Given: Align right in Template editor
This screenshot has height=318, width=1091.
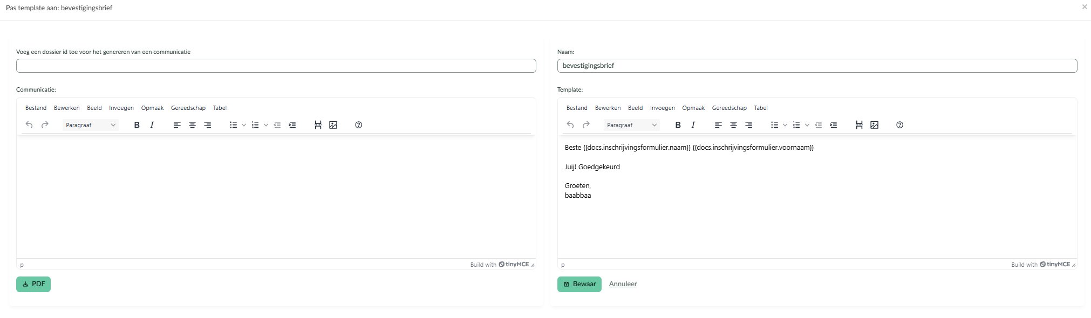Looking at the screenshot, I should [x=748, y=125].
